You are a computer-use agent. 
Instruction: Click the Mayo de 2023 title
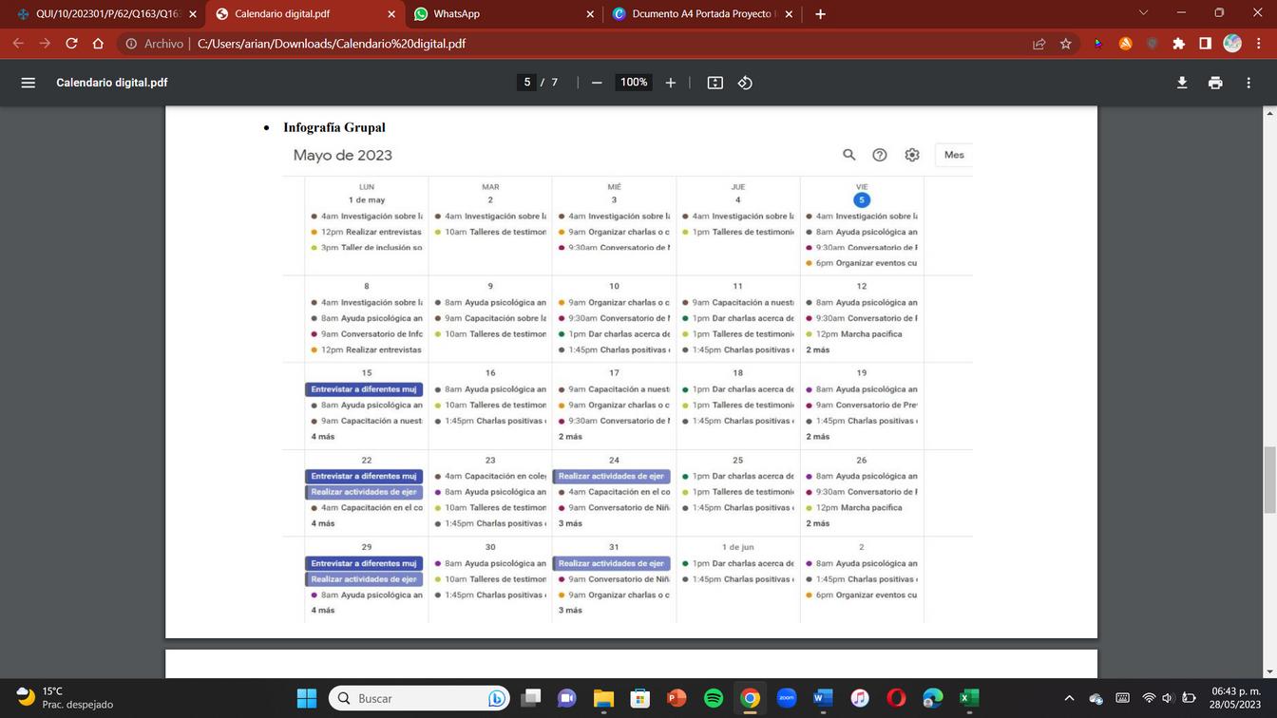(342, 155)
